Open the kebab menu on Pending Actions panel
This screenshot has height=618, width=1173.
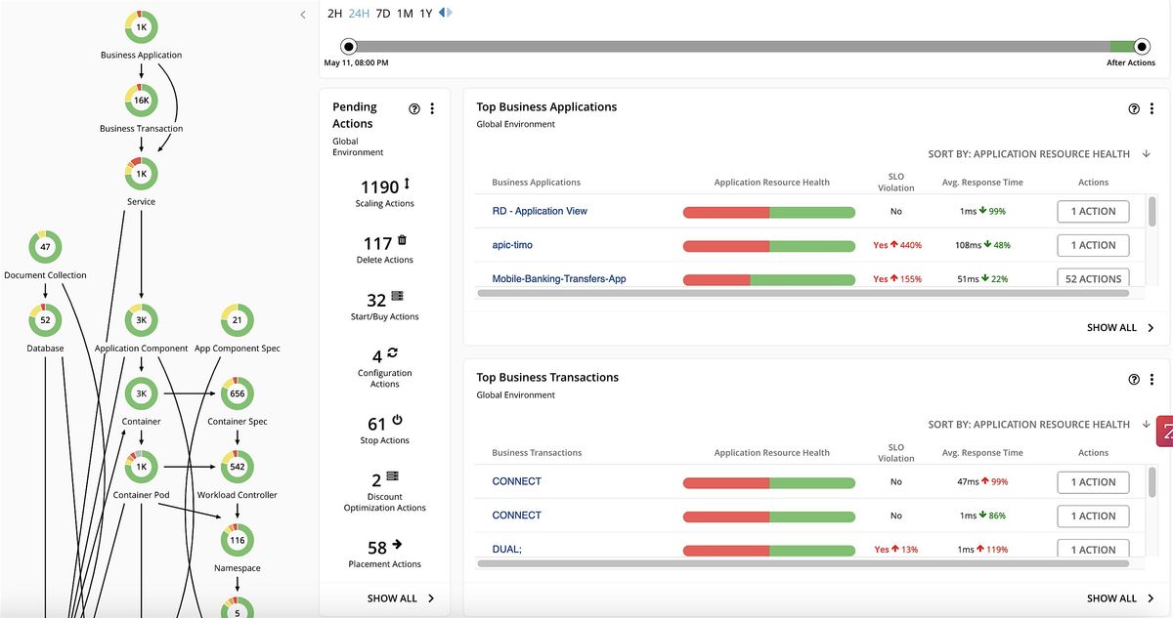tap(432, 108)
